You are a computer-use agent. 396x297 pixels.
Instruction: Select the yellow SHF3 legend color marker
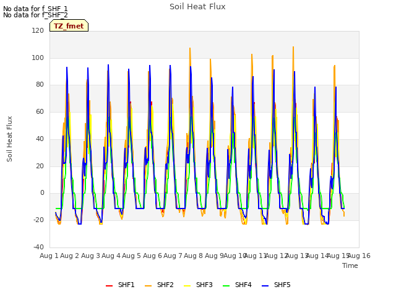(187, 286)
